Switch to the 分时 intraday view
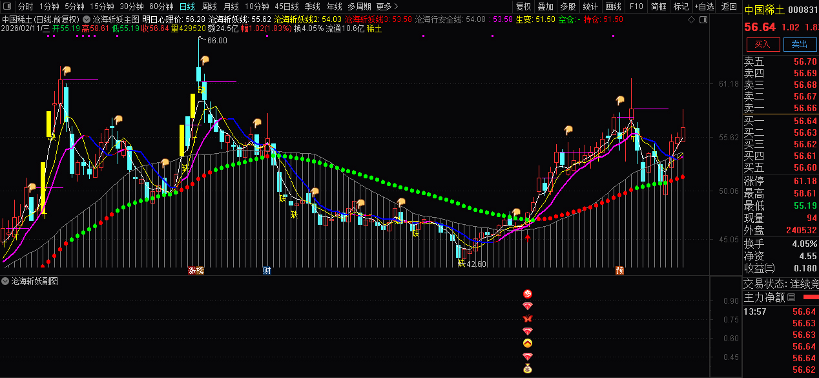 click(x=25, y=6)
